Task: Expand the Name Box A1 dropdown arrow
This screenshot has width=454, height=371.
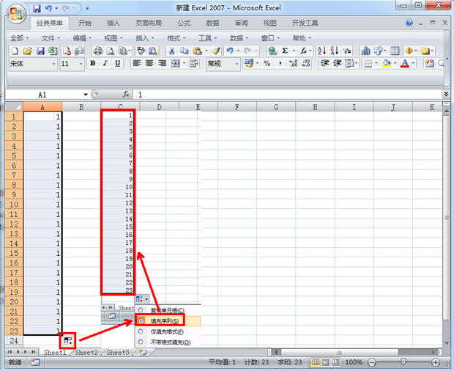Action: pos(86,95)
